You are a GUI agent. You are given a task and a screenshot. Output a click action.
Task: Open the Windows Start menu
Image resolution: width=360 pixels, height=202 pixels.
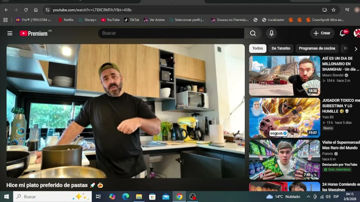(6, 197)
